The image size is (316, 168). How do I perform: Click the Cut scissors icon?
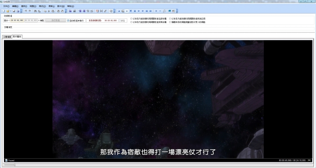(x=49, y=11)
